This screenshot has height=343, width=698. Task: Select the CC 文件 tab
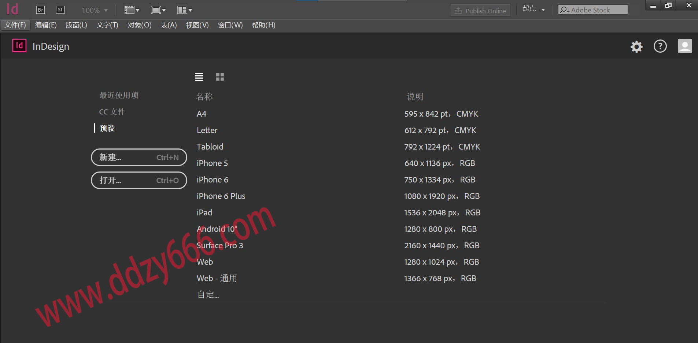point(112,112)
